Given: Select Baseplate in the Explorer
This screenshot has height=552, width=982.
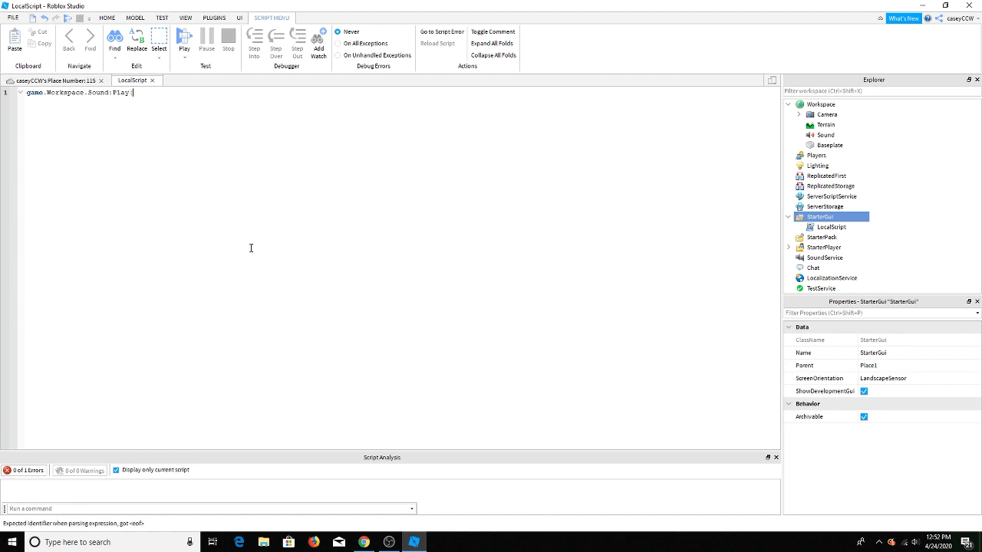Looking at the screenshot, I should pyautogui.click(x=829, y=145).
